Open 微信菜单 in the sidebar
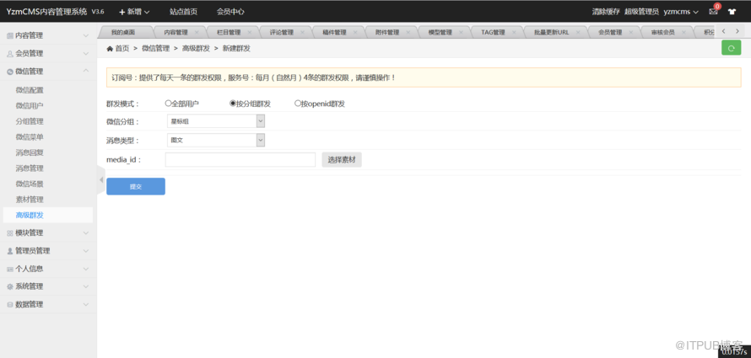Viewport: 751px width, 358px height. (30, 136)
